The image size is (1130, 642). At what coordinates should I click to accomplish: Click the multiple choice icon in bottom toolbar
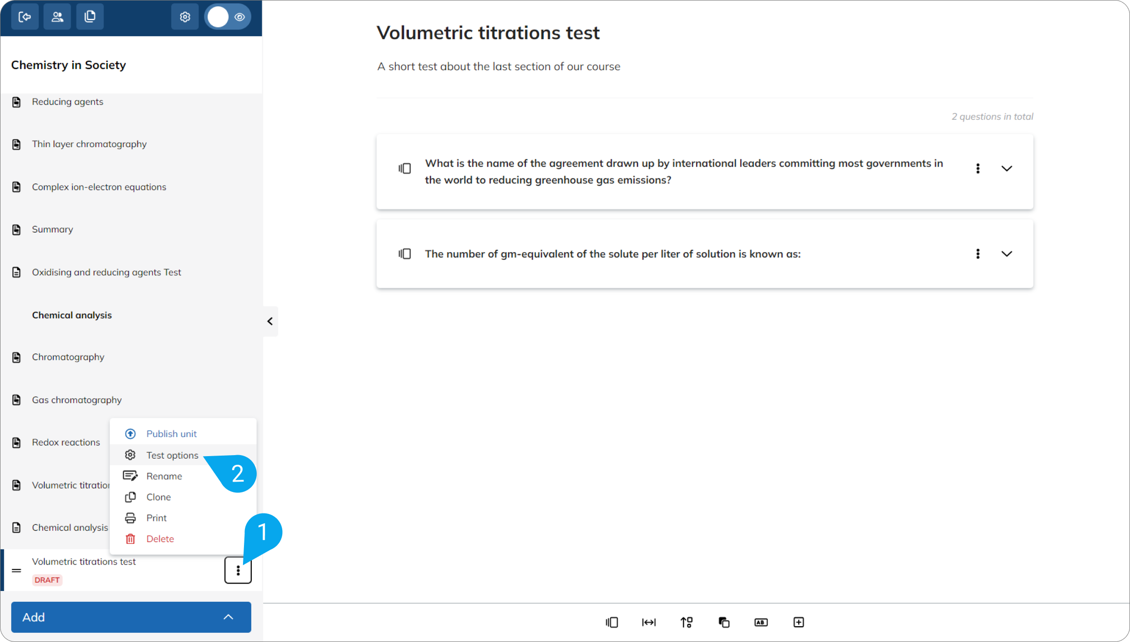tap(612, 622)
